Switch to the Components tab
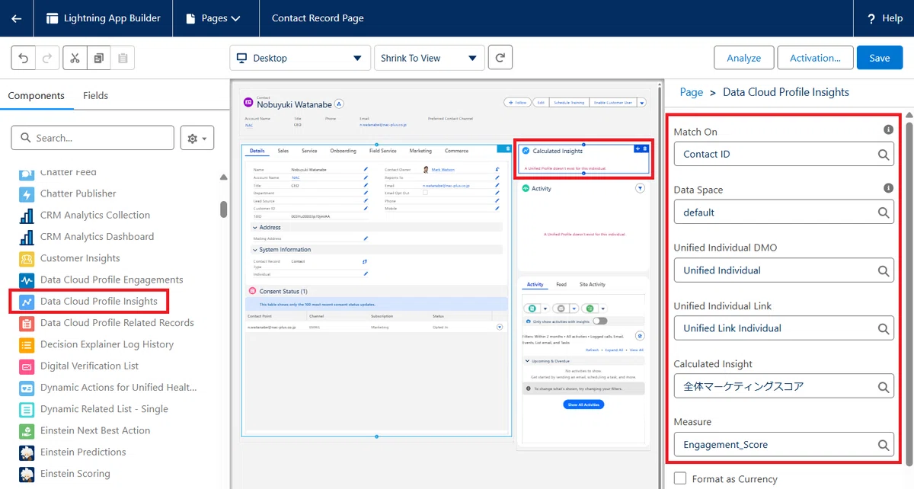The width and height of the screenshot is (914, 489). coord(37,95)
